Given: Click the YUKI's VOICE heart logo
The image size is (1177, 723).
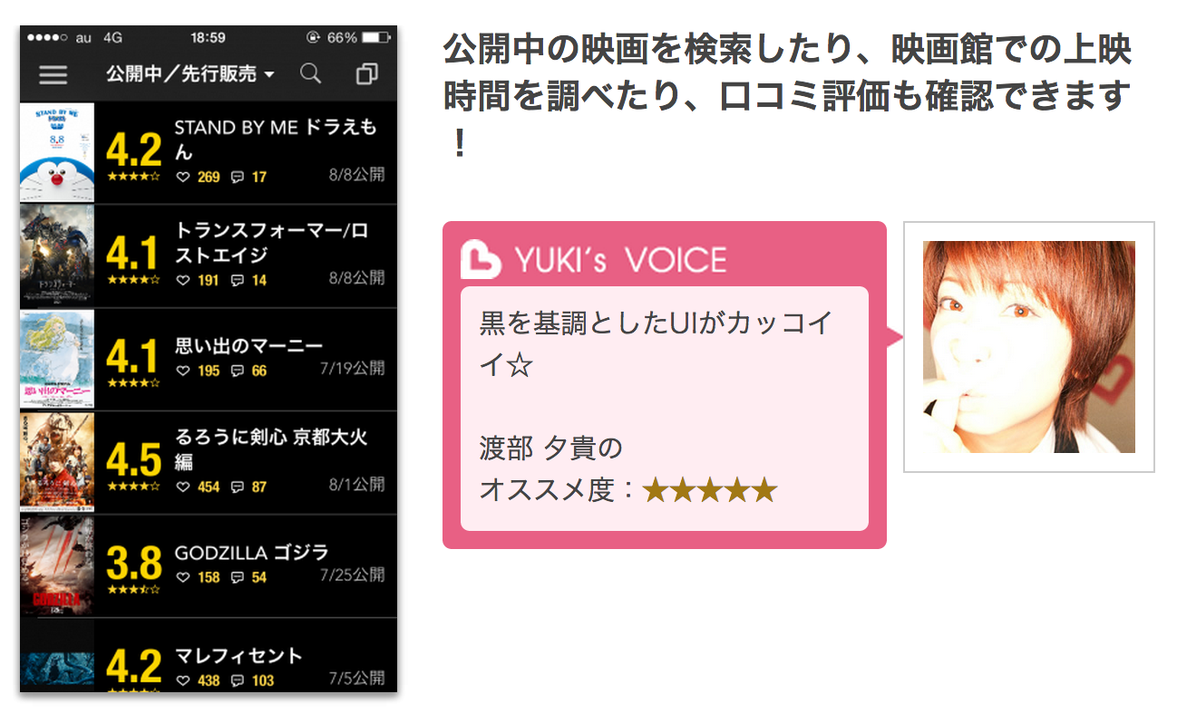Looking at the screenshot, I should pyautogui.click(x=481, y=259).
